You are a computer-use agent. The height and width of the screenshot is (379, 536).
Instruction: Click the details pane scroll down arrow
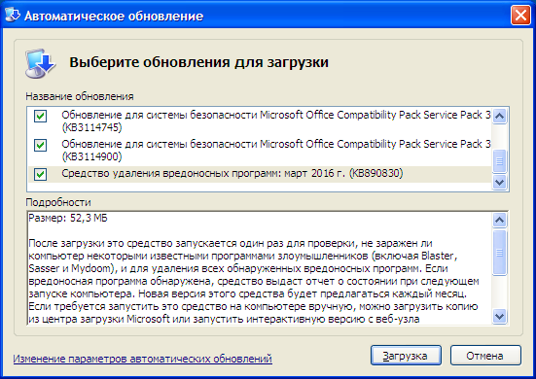(x=499, y=316)
